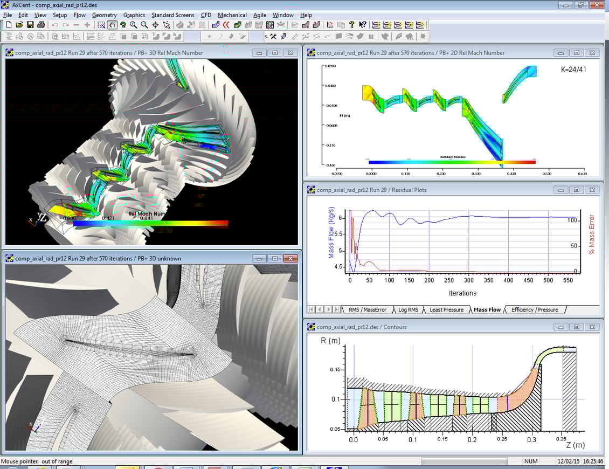This screenshot has width=609, height=469.
Task: Open Help with the question mark icon
Action: pos(351,24)
